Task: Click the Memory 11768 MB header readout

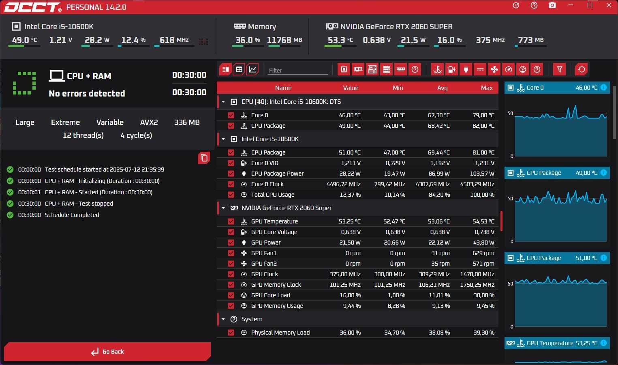Action: point(284,40)
